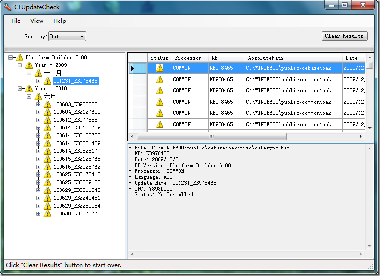Click results table vertical scroll up arrow
Viewport: 380px width, 276px height.
click(370, 57)
